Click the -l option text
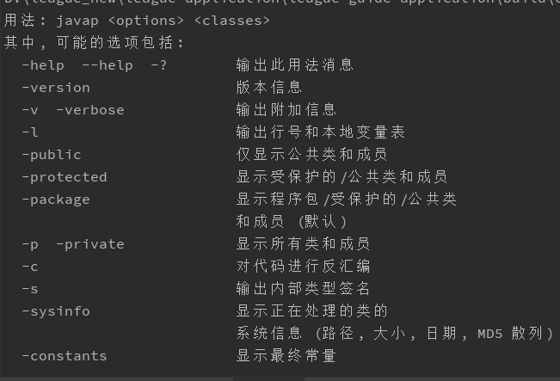Image resolution: width=560 pixels, height=381 pixels. pos(30,132)
